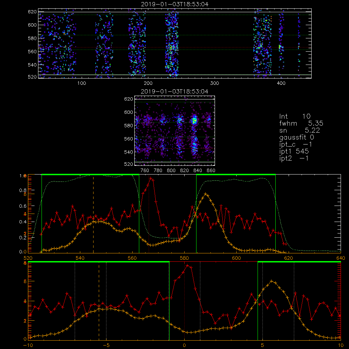Screen dimensions: 349x349
Task: Select the 'Int 10' parameter text
Action: point(295,116)
